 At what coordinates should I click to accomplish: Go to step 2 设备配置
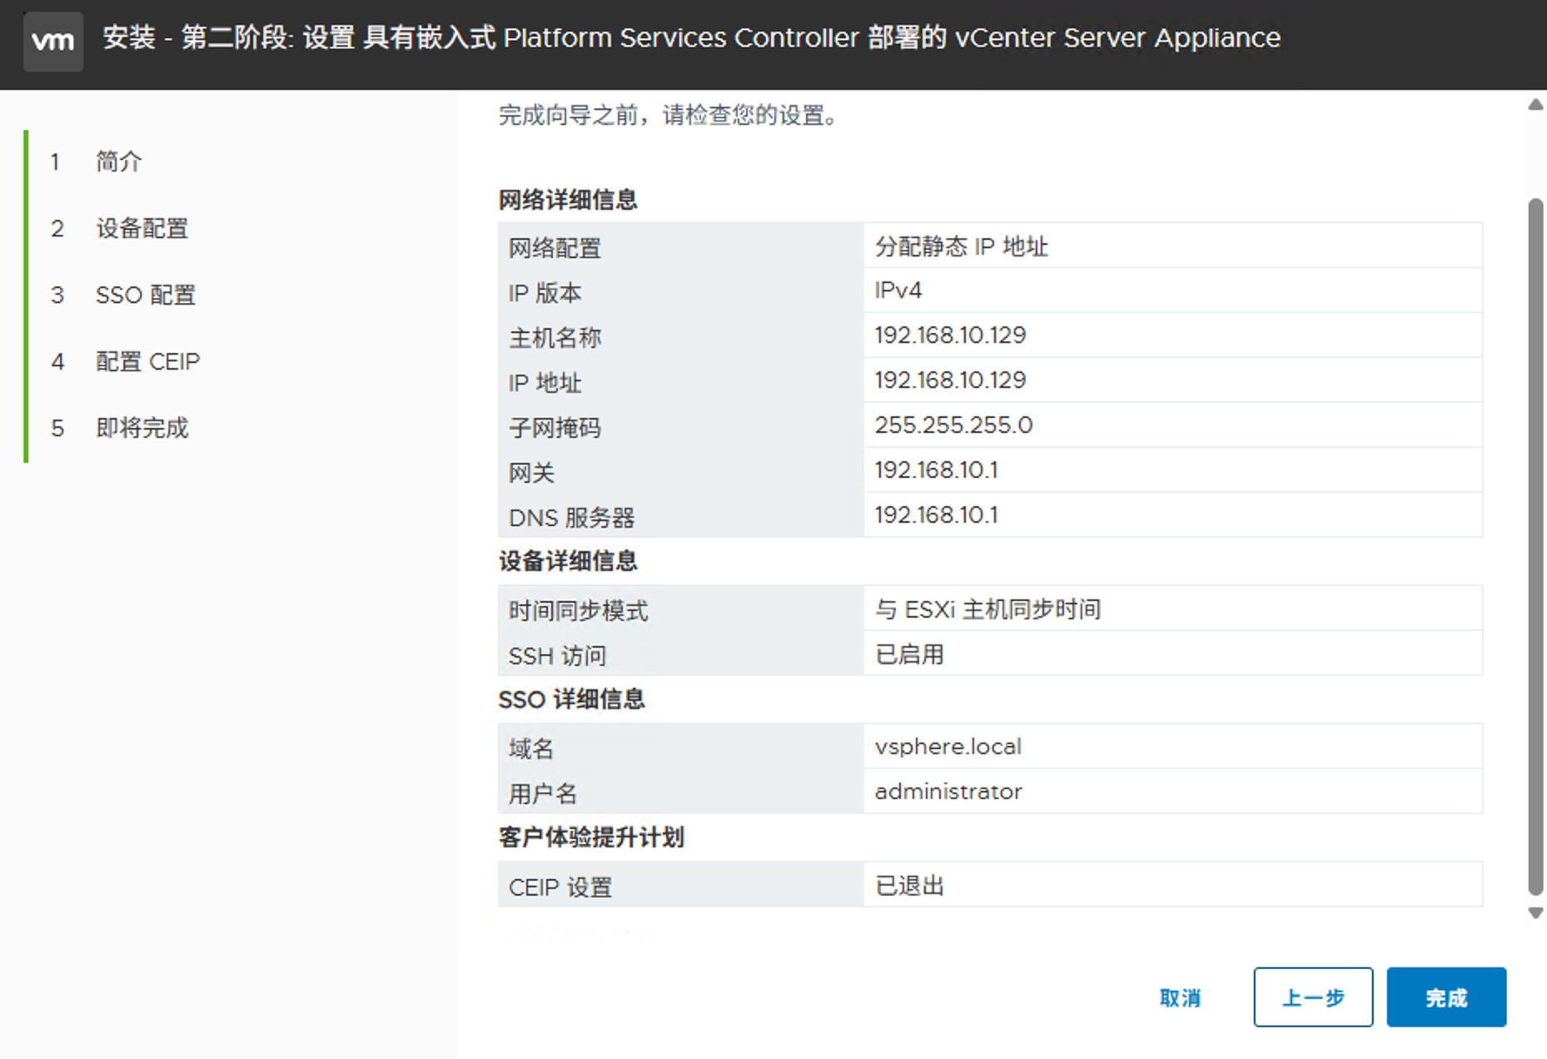point(142,228)
